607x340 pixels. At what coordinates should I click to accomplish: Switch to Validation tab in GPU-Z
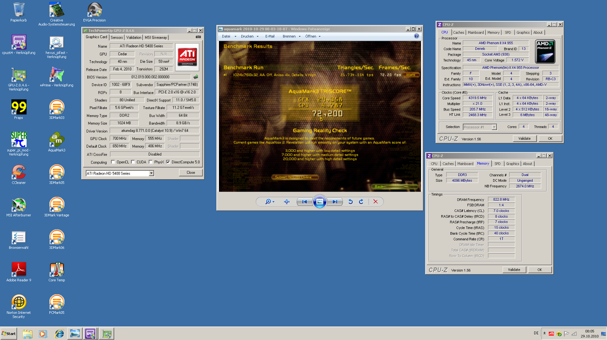click(x=134, y=37)
